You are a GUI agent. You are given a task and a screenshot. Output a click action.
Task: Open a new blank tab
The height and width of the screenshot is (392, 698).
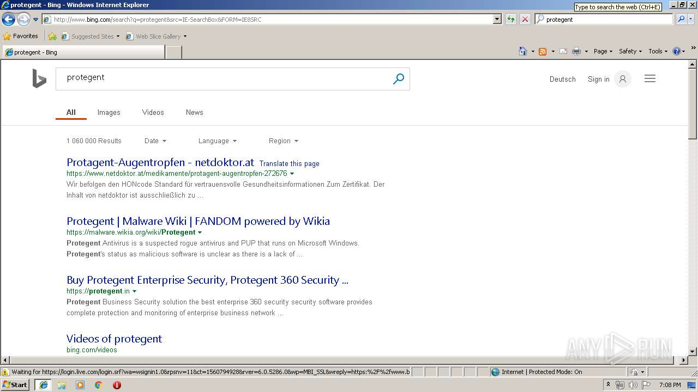tap(173, 52)
